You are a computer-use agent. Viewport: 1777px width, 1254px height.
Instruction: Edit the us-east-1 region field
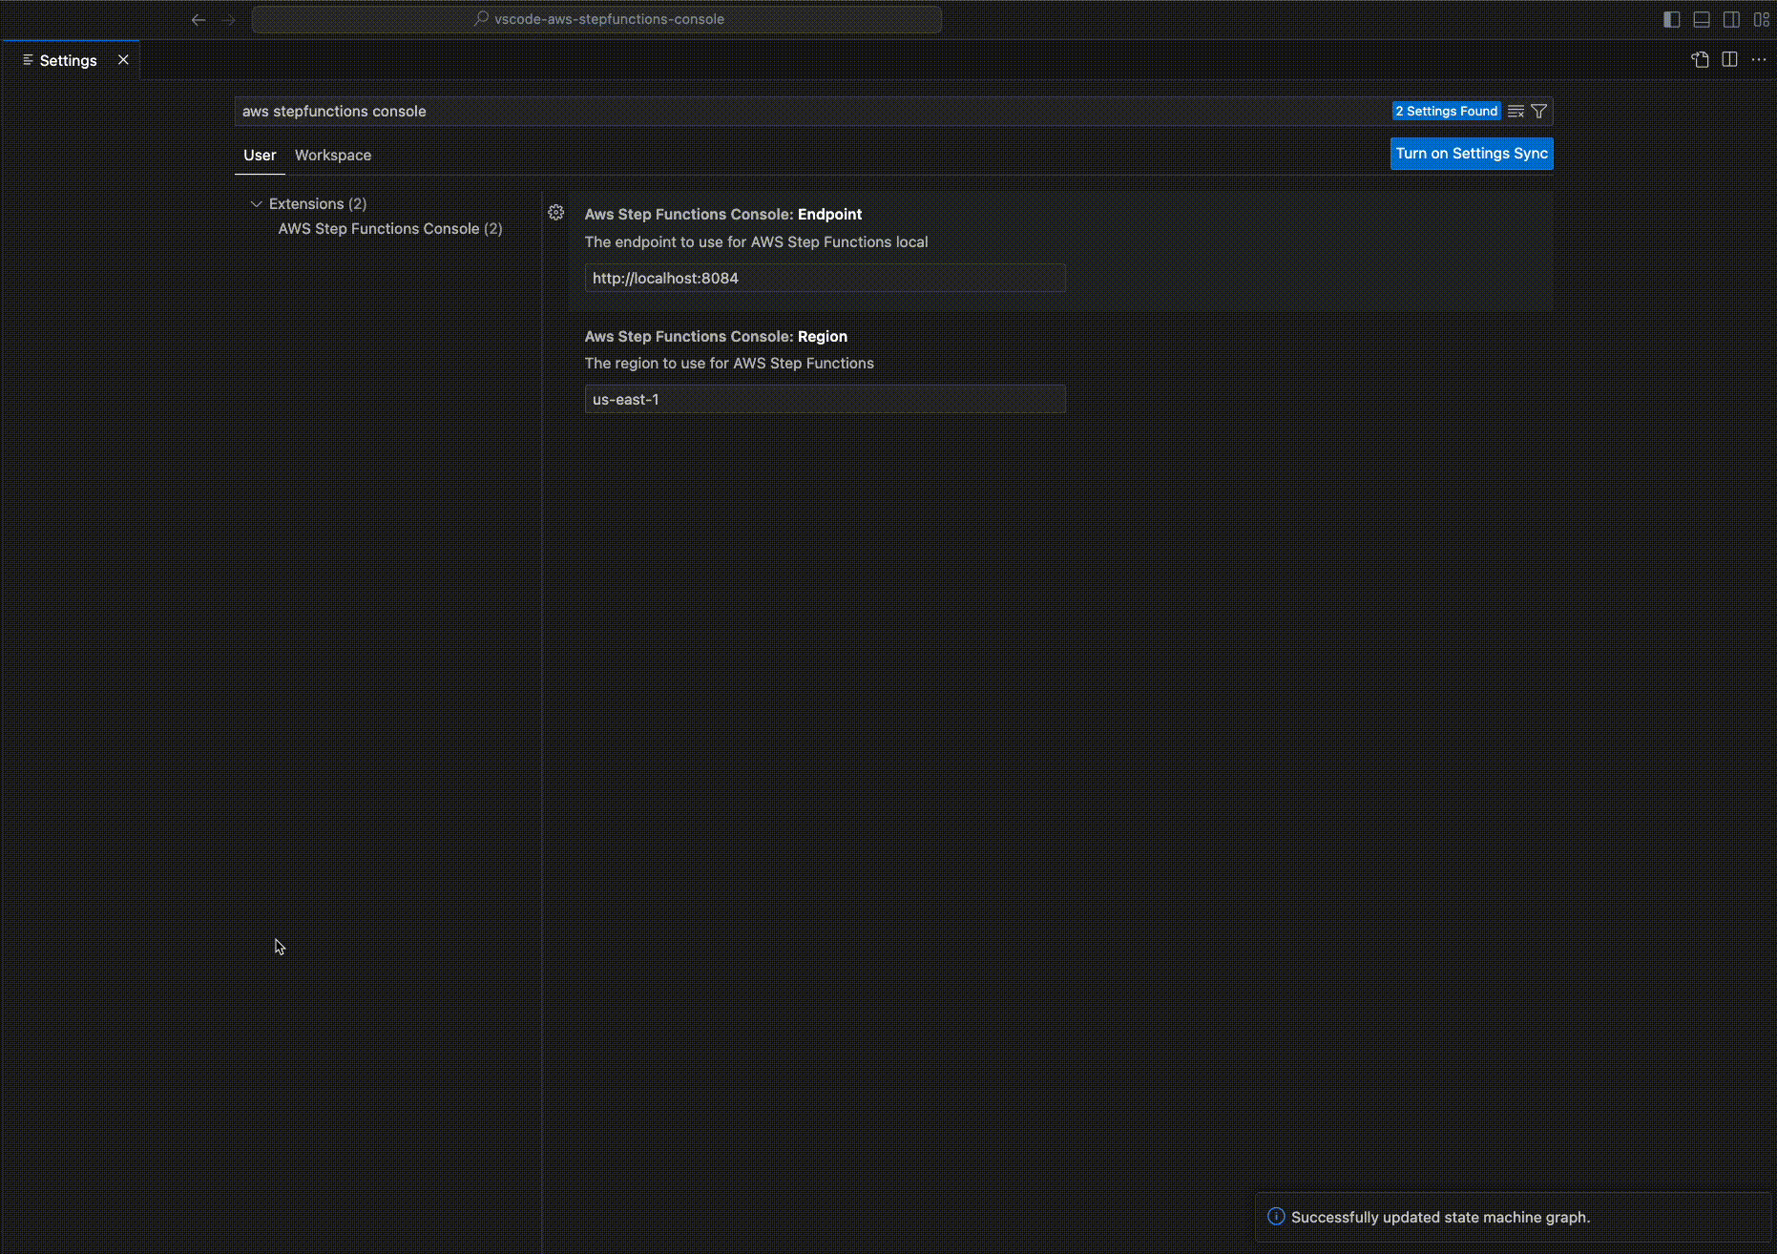point(826,399)
